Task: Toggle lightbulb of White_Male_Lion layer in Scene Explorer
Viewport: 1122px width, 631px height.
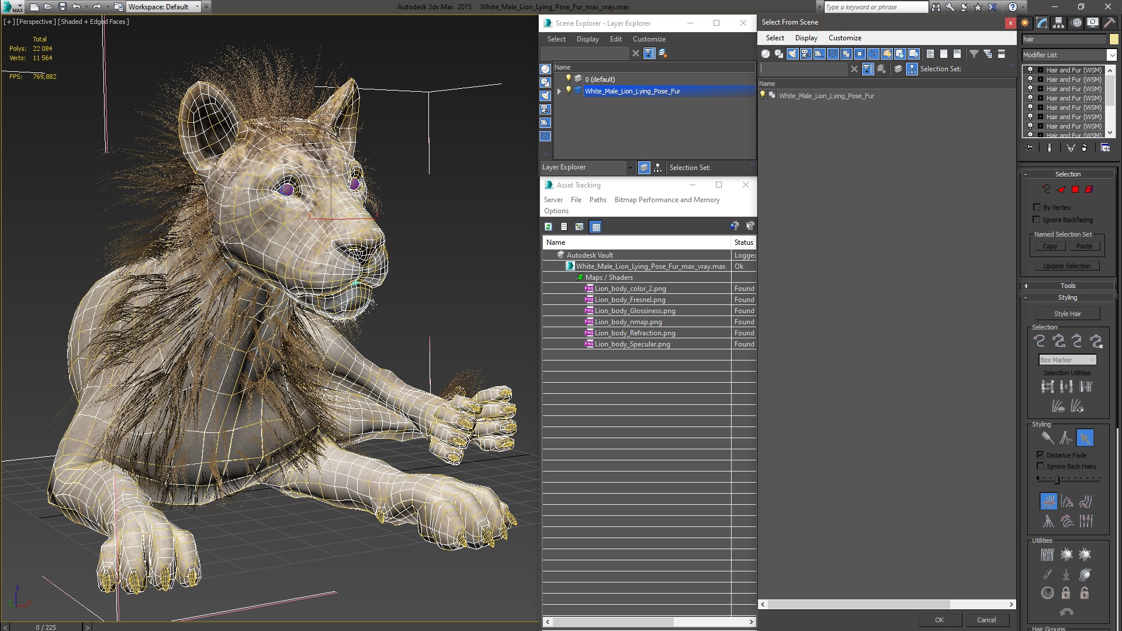Action: pyautogui.click(x=567, y=91)
